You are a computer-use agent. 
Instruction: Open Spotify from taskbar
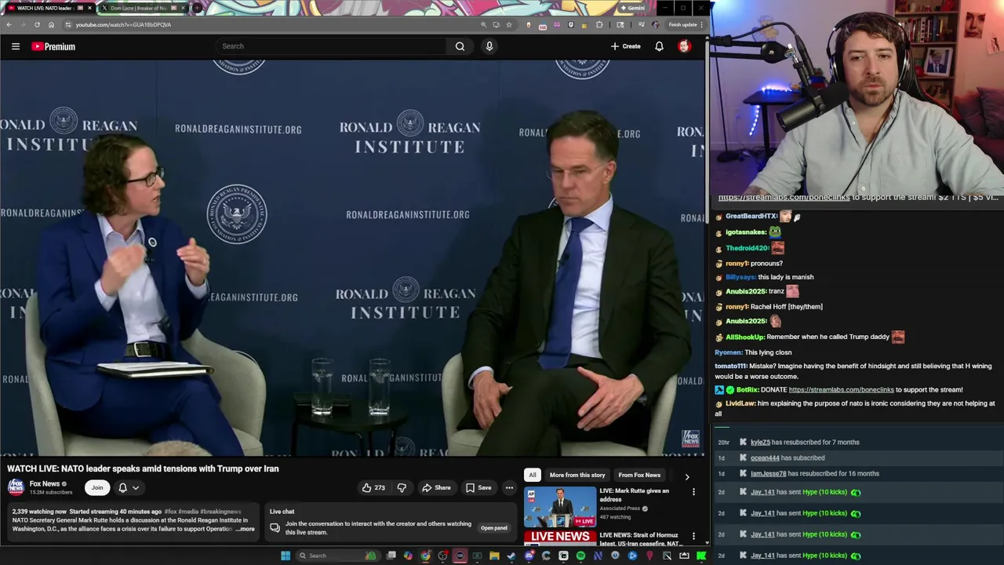(580, 556)
